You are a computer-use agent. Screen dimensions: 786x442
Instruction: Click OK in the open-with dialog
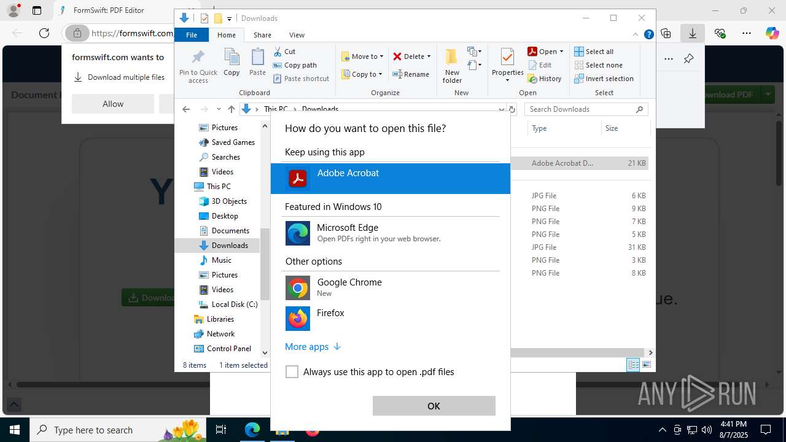click(434, 406)
